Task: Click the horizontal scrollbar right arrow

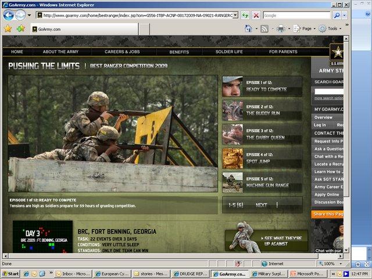Action: coord(341,256)
